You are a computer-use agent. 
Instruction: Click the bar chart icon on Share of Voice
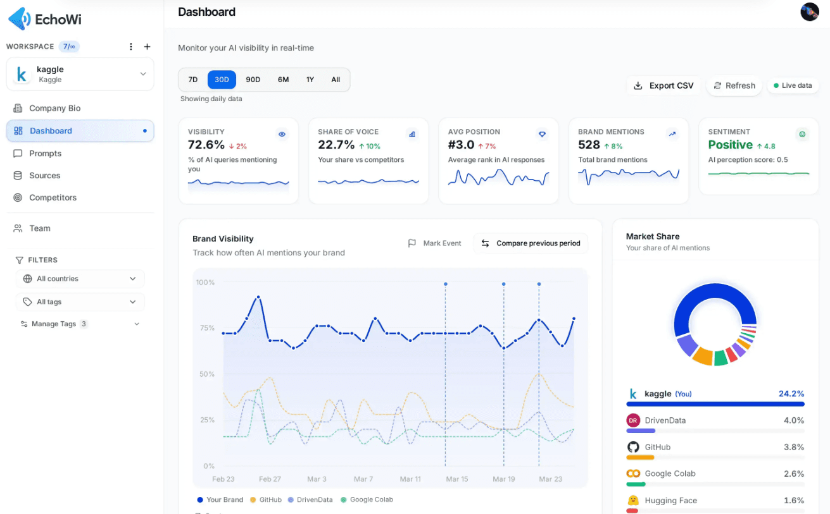(412, 134)
